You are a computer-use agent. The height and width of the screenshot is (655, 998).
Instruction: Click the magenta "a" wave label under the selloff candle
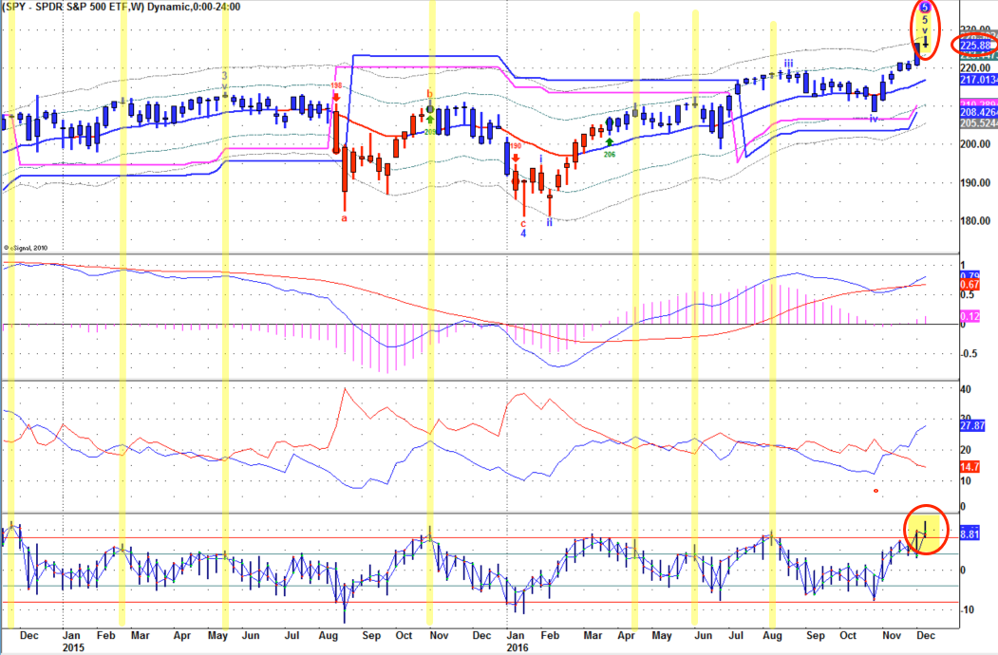coord(344,216)
